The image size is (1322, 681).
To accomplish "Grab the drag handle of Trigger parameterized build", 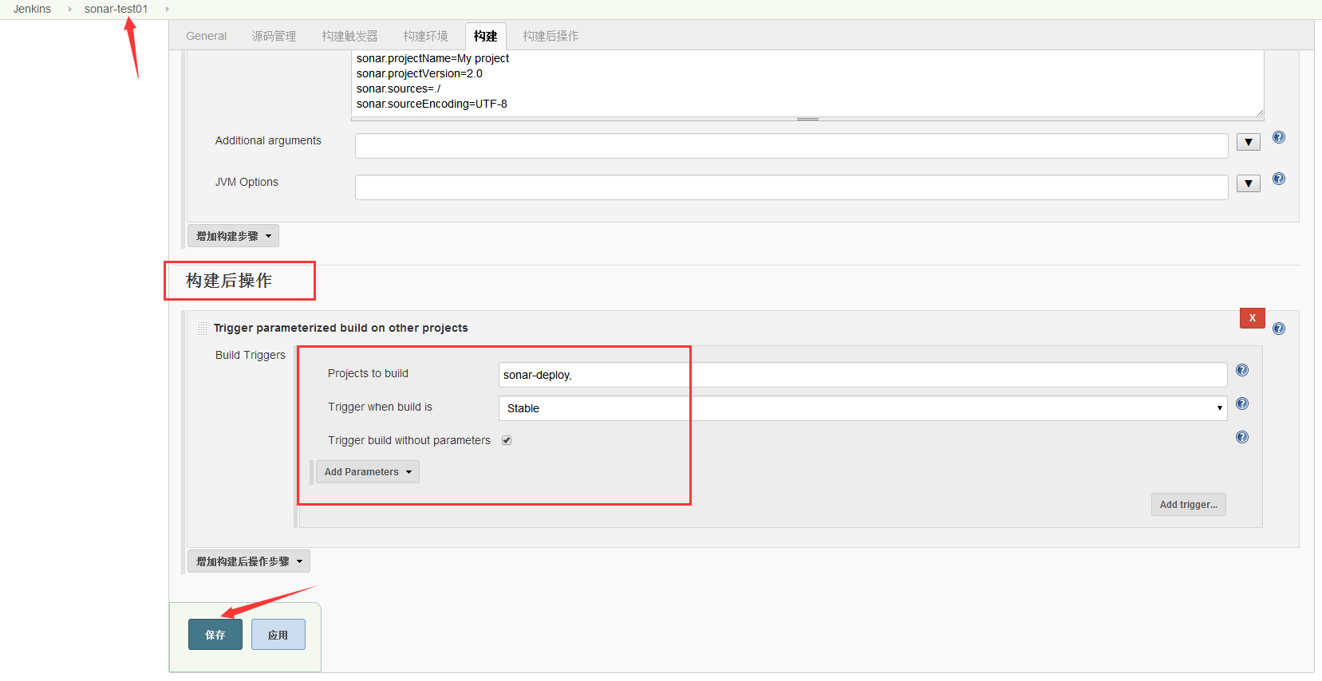I will tap(202, 328).
